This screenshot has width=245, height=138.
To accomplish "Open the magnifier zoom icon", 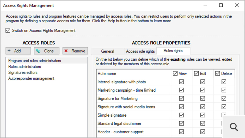I will tap(234, 127).
